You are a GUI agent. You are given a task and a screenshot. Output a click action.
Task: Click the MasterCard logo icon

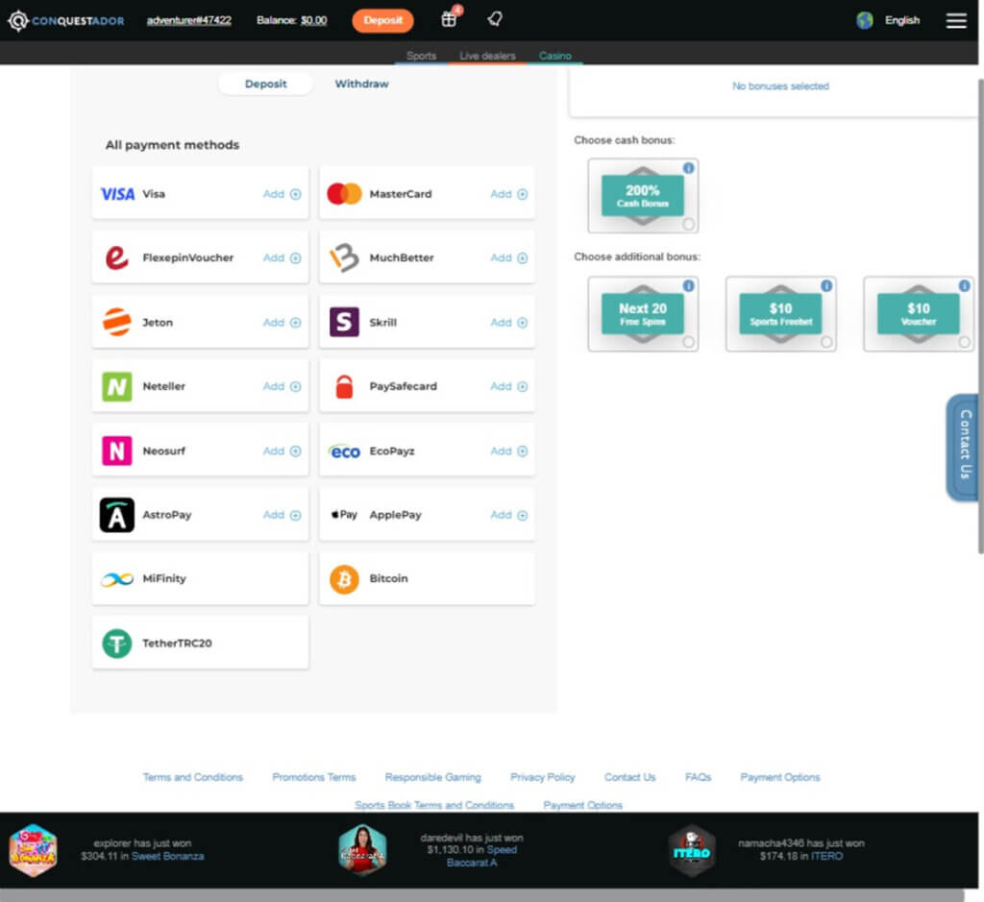344,194
